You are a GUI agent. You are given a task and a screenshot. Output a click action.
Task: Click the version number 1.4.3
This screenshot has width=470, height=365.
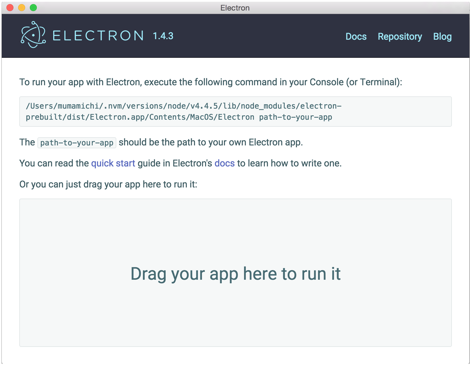pos(163,36)
